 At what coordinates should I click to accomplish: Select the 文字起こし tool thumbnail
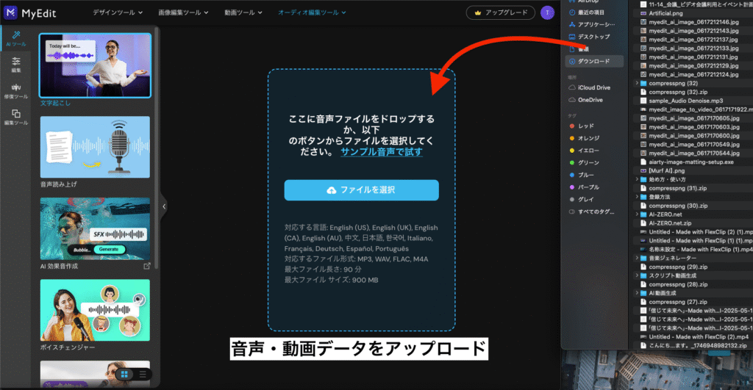point(95,65)
